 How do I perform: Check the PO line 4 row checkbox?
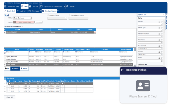(x=9, y=89)
